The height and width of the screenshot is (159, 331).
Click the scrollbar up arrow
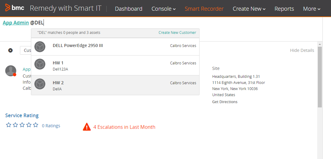coord(320,44)
